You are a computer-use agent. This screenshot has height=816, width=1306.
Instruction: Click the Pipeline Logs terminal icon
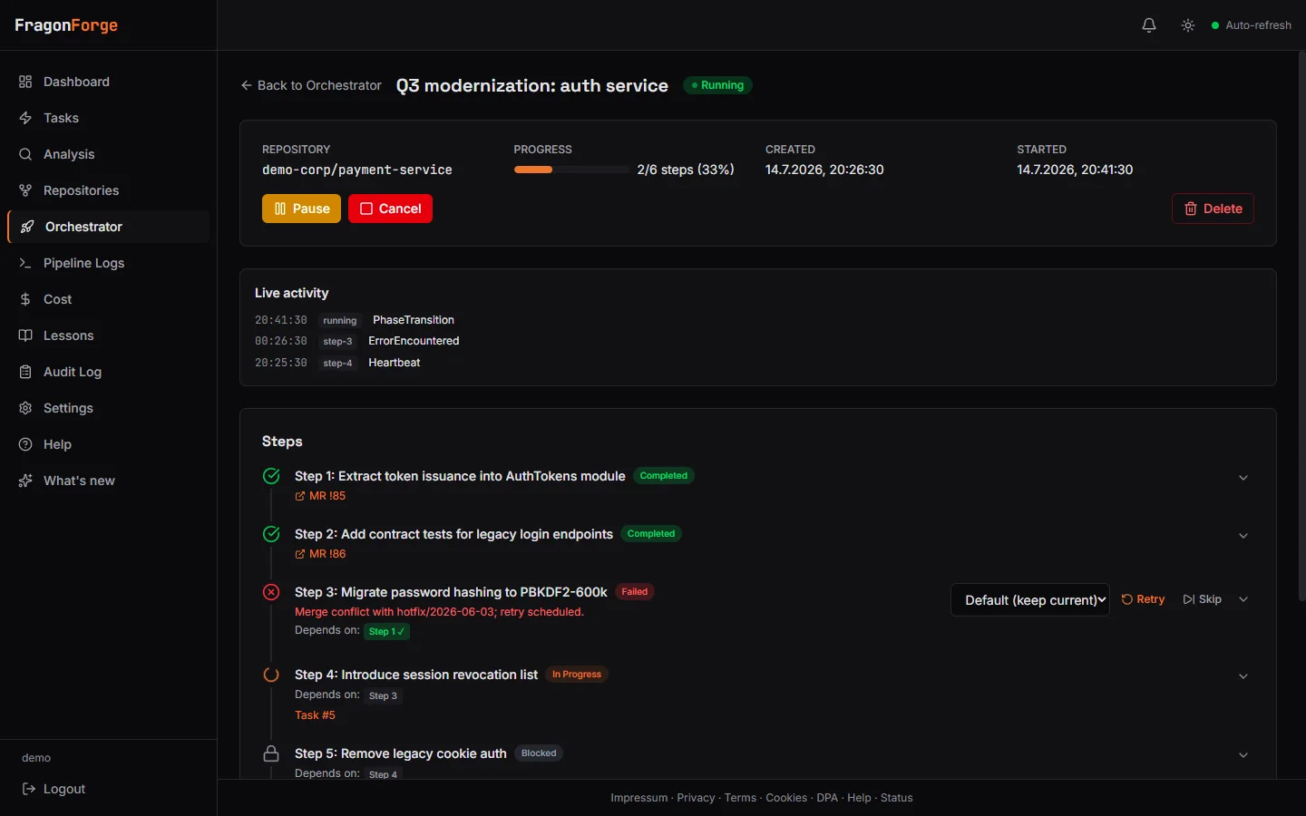pos(25,263)
